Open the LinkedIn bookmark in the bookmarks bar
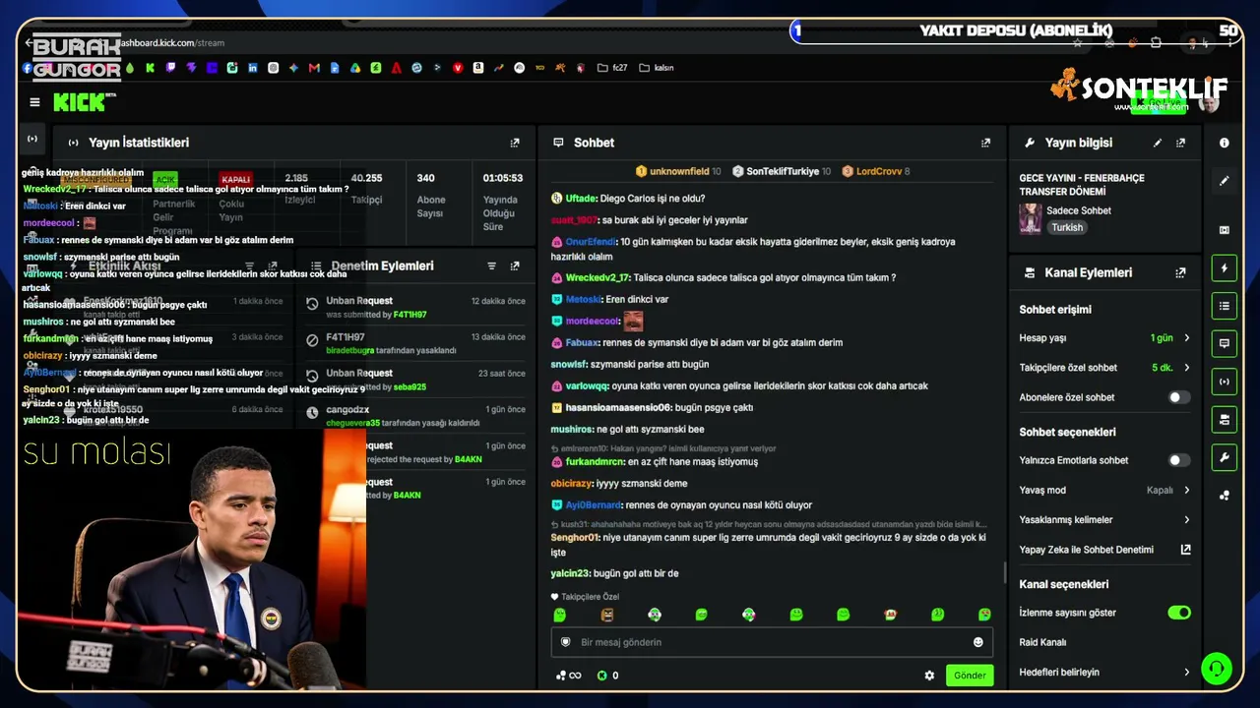Viewport: 1260px width, 708px height. coord(253,68)
